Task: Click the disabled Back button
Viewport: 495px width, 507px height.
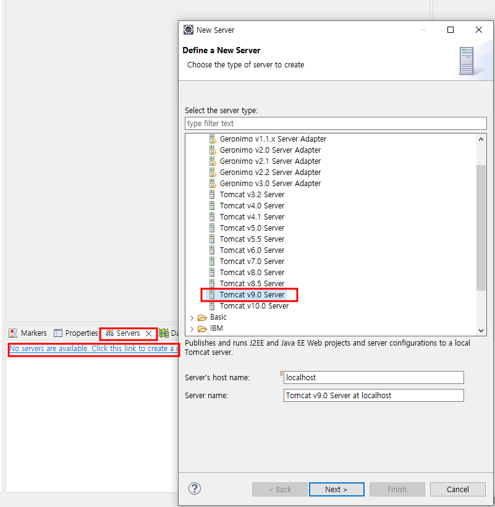Action: tap(280, 489)
